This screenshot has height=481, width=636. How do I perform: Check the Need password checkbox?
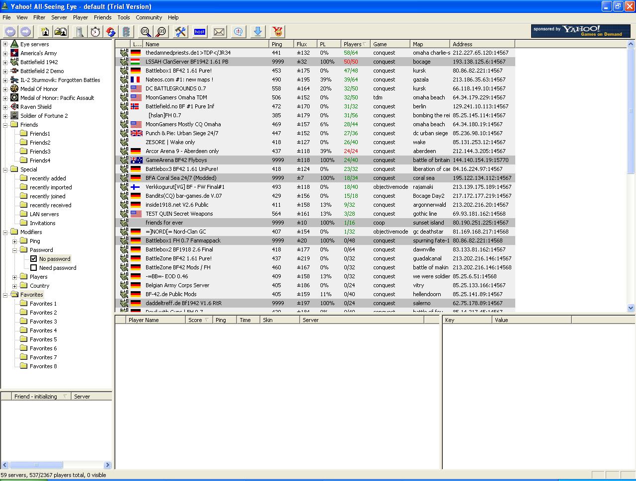[33, 268]
